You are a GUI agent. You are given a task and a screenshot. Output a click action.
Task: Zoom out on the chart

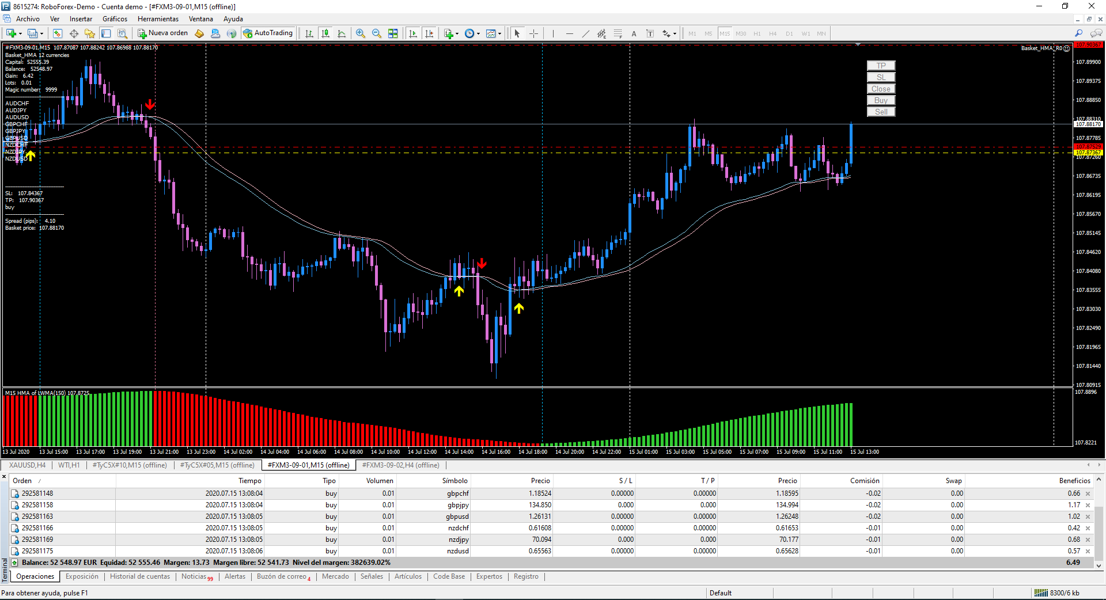[x=377, y=33]
